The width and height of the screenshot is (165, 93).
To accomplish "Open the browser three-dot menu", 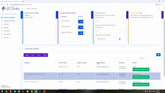I will coord(163,4).
